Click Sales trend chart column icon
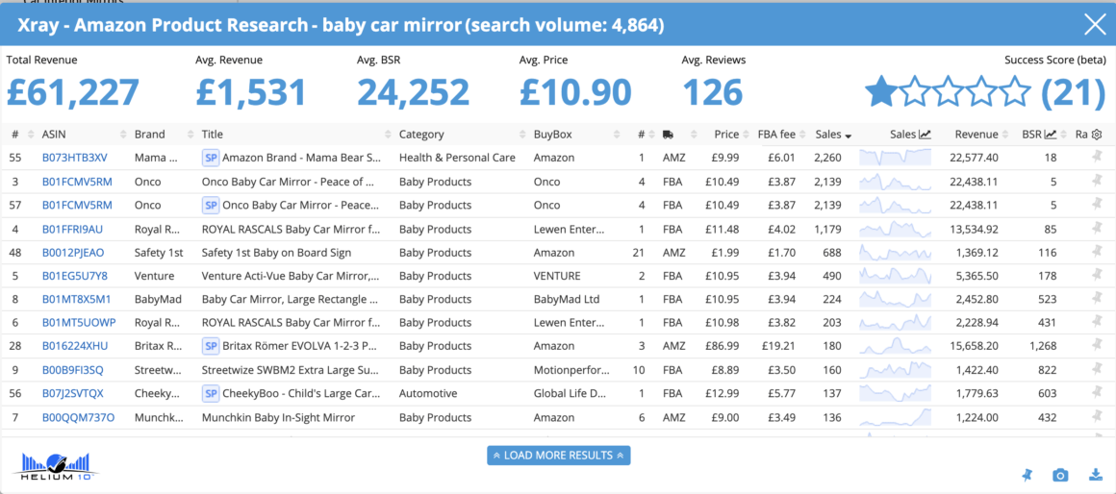Screen dimensions: 1116x494 pos(925,135)
